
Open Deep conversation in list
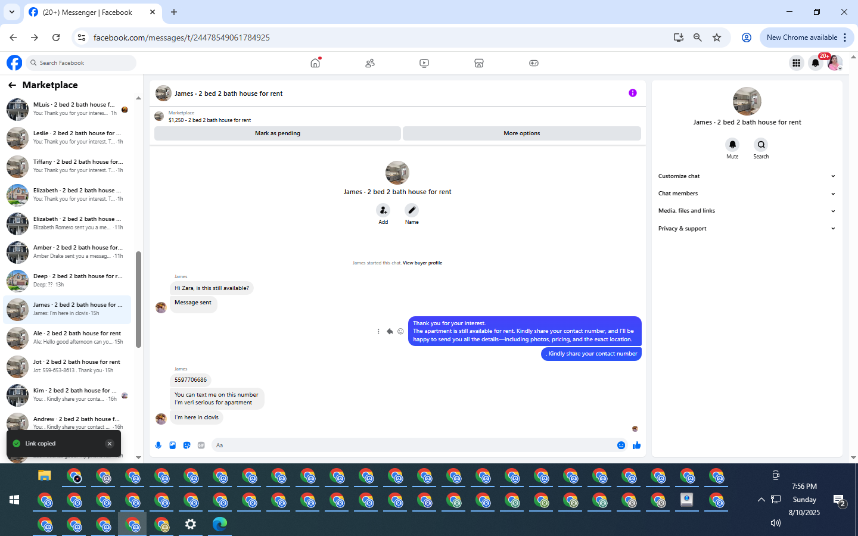pos(67,281)
